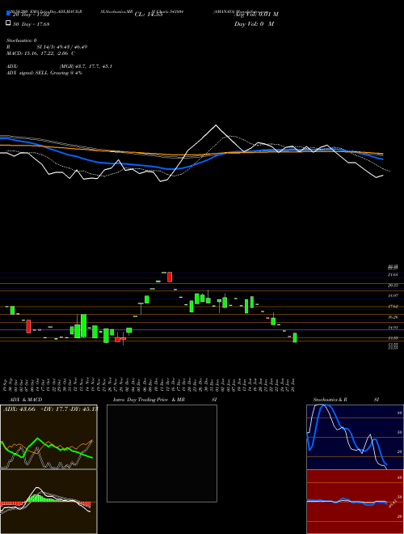This screenshot has width=404, height=534.
Task: Click the '50 Day = 17.68' legend label
Action: click(x=32, y=23)
